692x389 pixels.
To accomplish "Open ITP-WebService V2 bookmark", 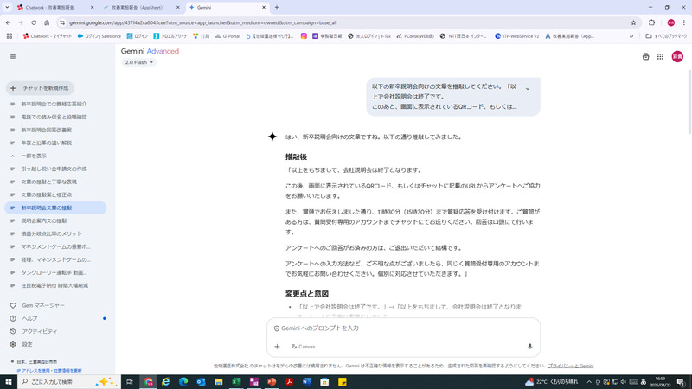I will [x=516, y=36].
